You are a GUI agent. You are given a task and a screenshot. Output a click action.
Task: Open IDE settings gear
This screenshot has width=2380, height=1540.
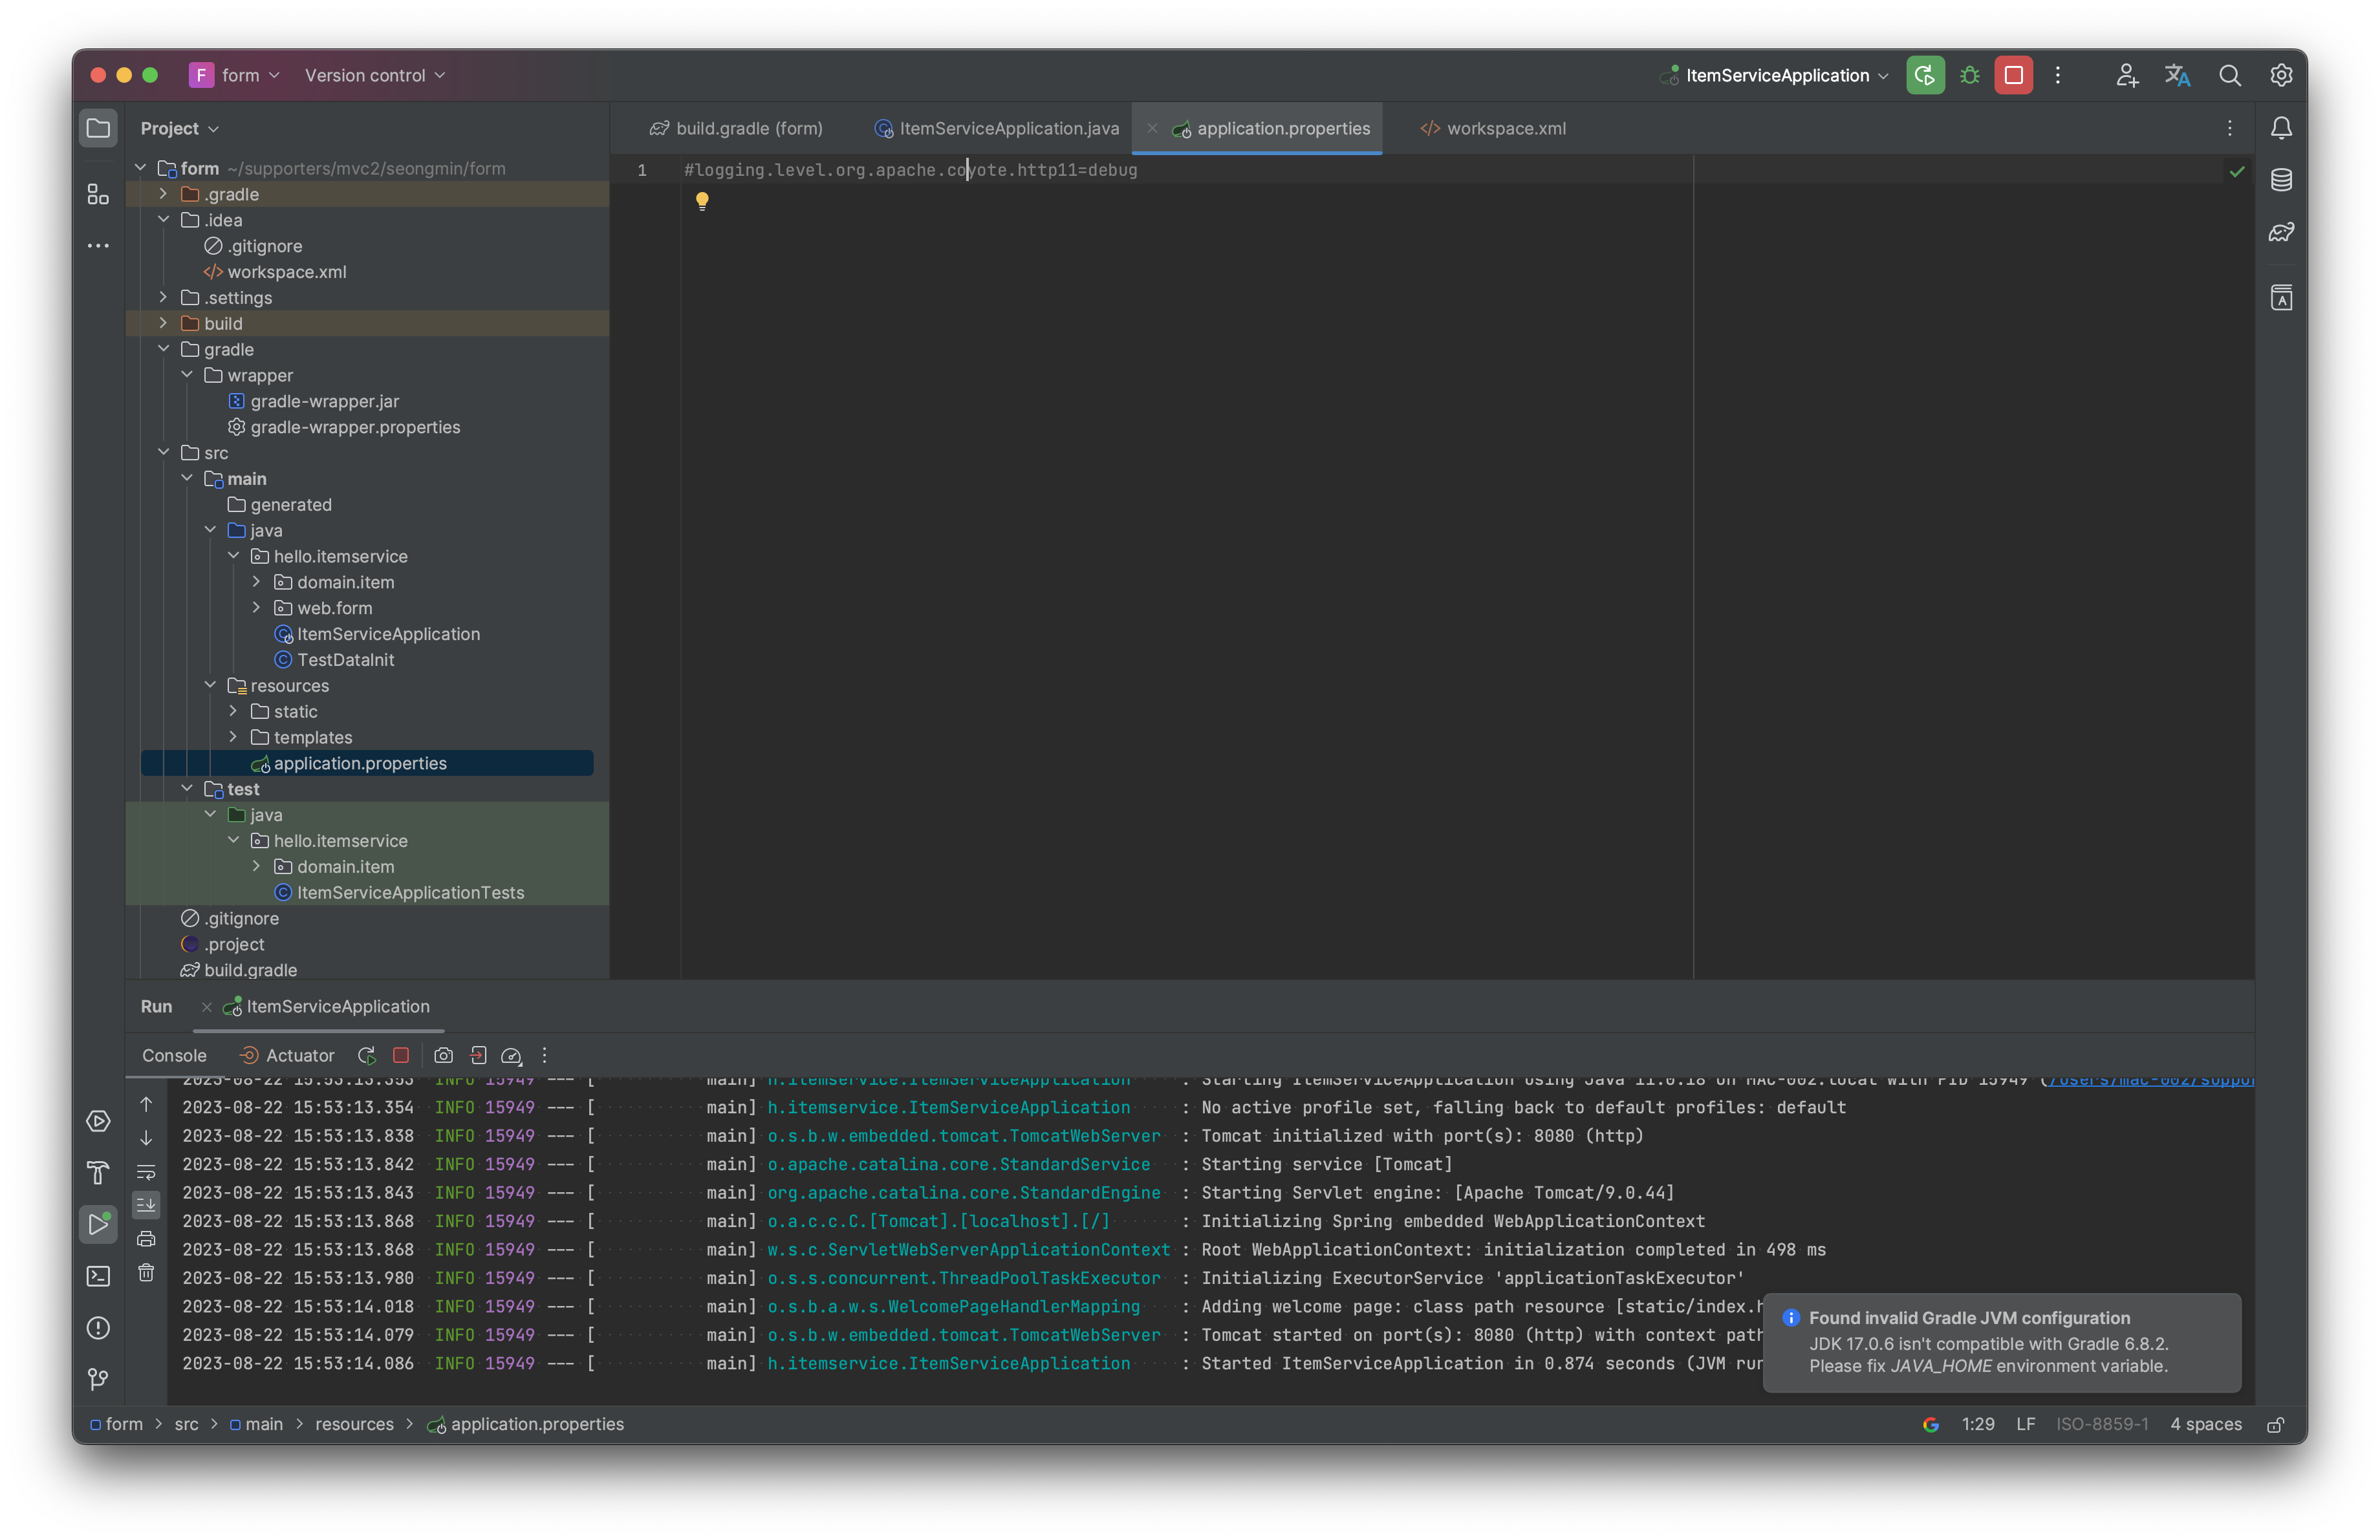click(2281, 75)
